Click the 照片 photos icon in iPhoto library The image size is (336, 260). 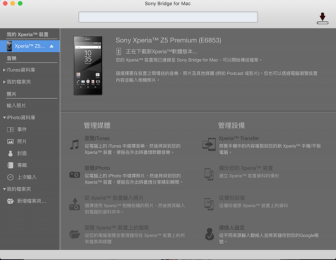point(10,142)
